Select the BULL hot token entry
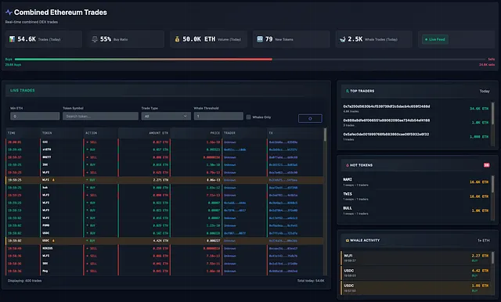This screenshot has height=302, width=501. click(416, 210)
